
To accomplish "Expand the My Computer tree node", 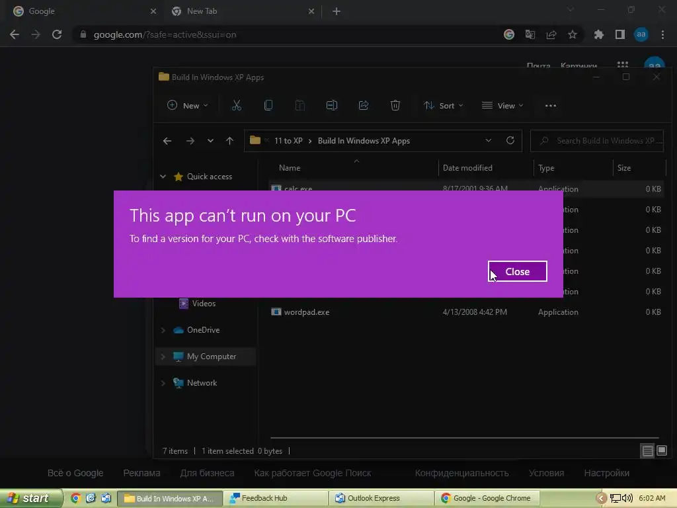I will 163,357.
